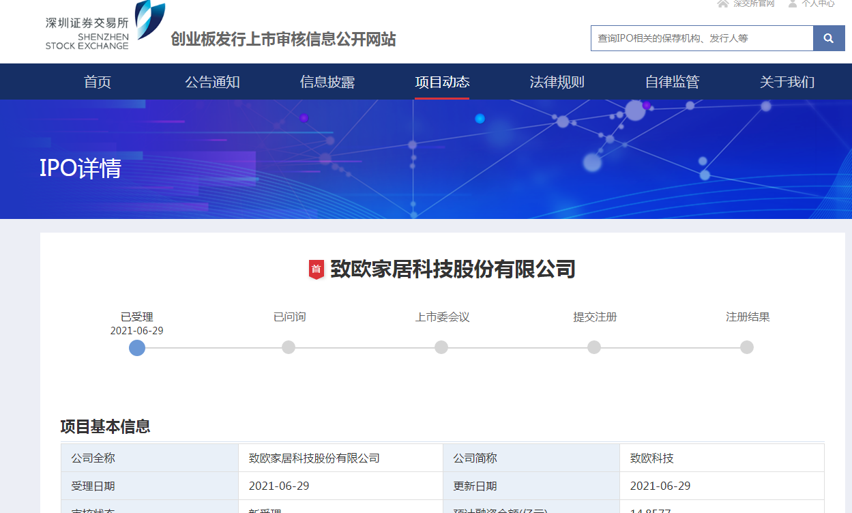Type in the IPO search field
The height and width of the screenshot is (513, 852).
[x=701, y=38]
